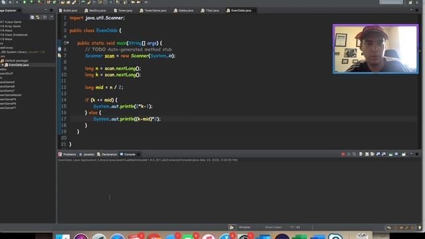Toggle Pin Console icon
Viewport: 425px width, 239px height.
click(390, 154)
